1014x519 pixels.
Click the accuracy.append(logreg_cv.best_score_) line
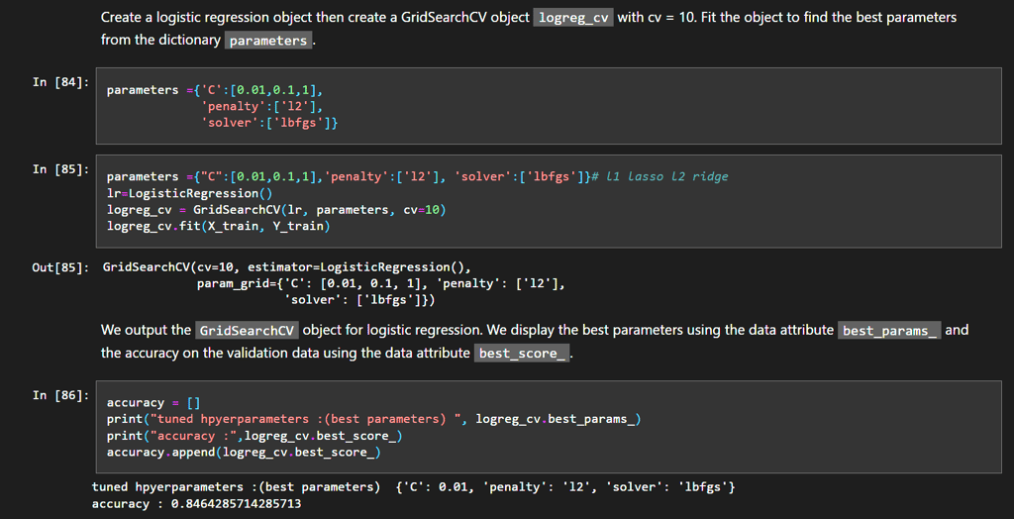coord(244,453)
